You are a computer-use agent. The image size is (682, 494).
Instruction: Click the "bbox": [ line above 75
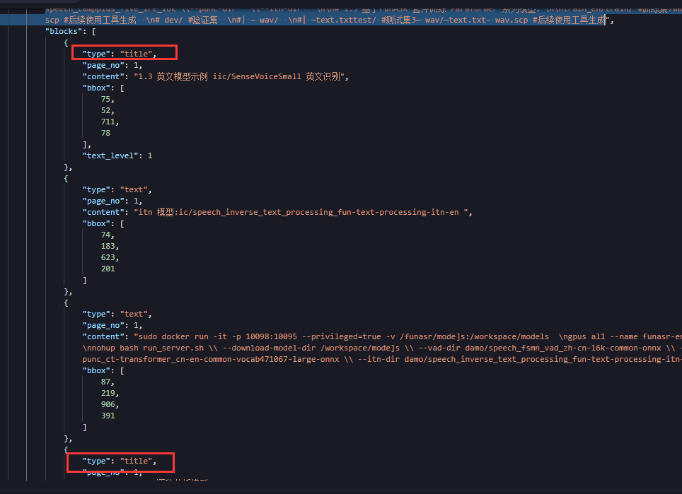point(103,88)
